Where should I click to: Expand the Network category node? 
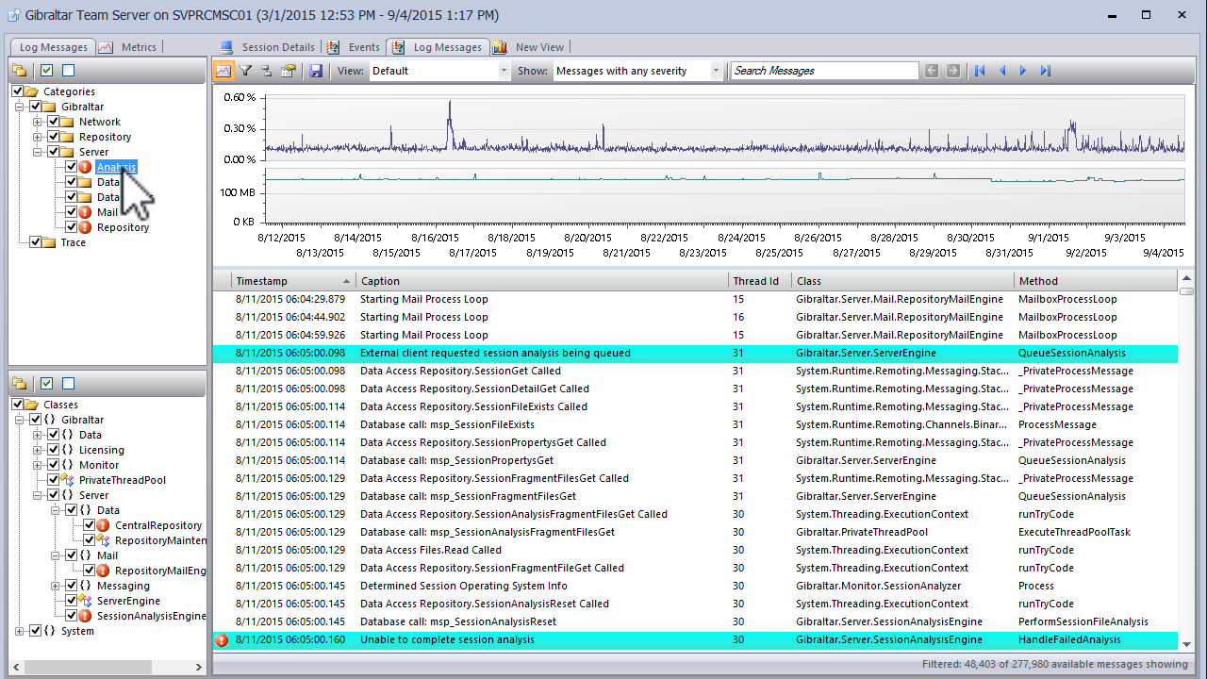pos(38,122)
